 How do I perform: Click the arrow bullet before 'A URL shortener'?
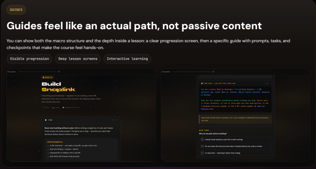point(48,145)
